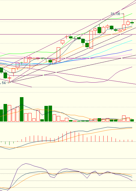The height and width of the screenshot is (191, 136).
Task: Select the tallest green volume bar
Action: tap(22, 109)
